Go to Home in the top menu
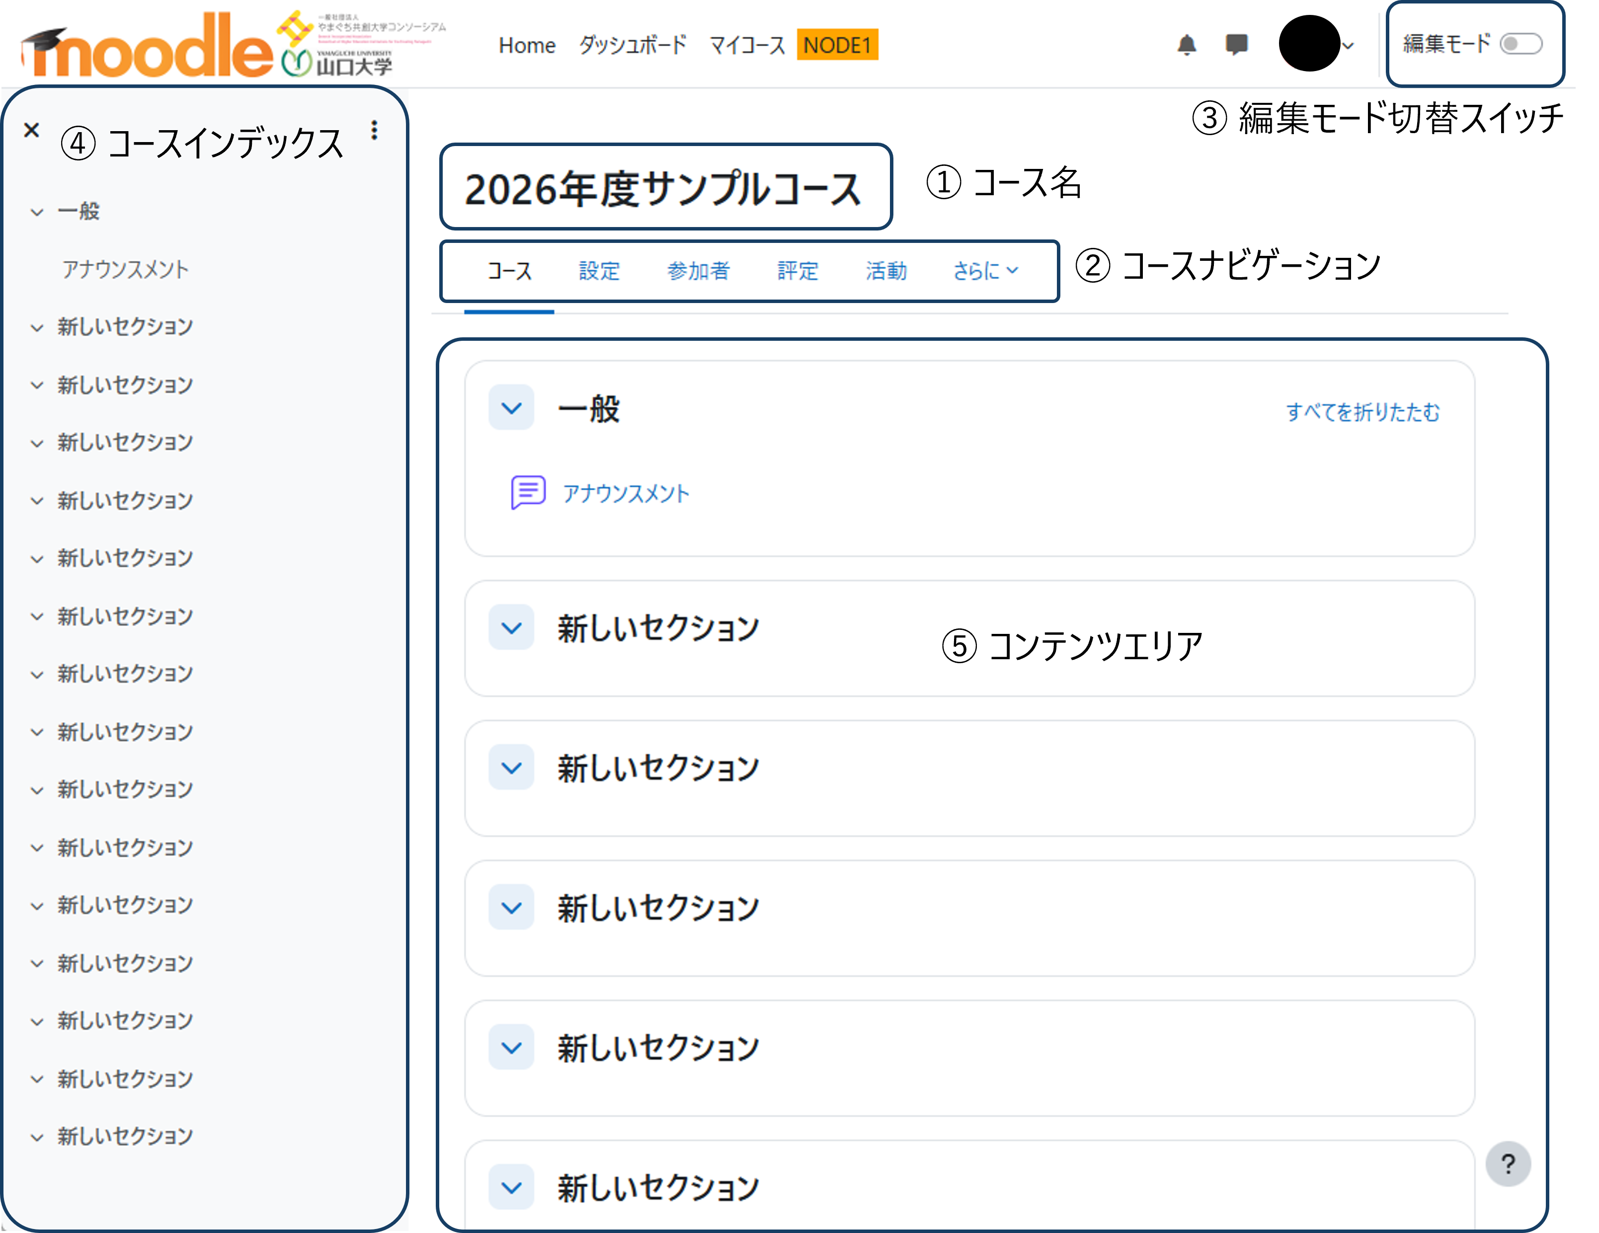Viewport: 1599px width, 1233px height. 527,45
